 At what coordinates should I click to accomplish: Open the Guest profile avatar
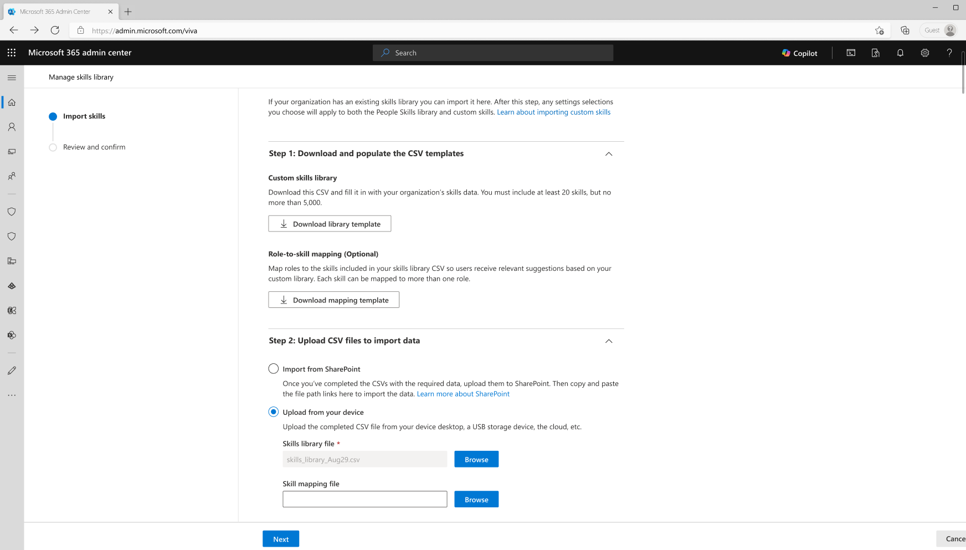pyautogui.click(x=950, y=30)
